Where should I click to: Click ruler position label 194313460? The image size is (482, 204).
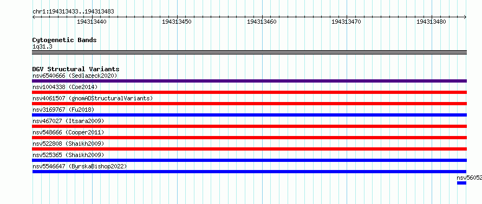[x=262, y=22]
